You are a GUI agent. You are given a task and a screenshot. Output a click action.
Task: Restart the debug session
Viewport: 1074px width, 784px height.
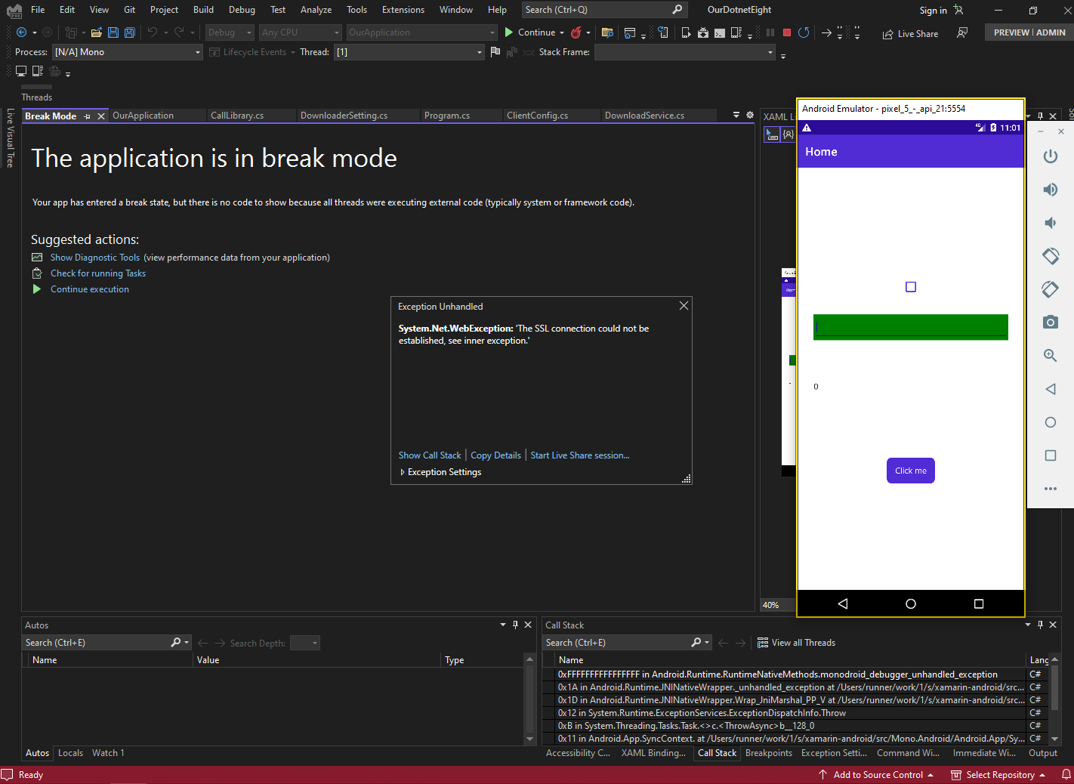(803, 32)
